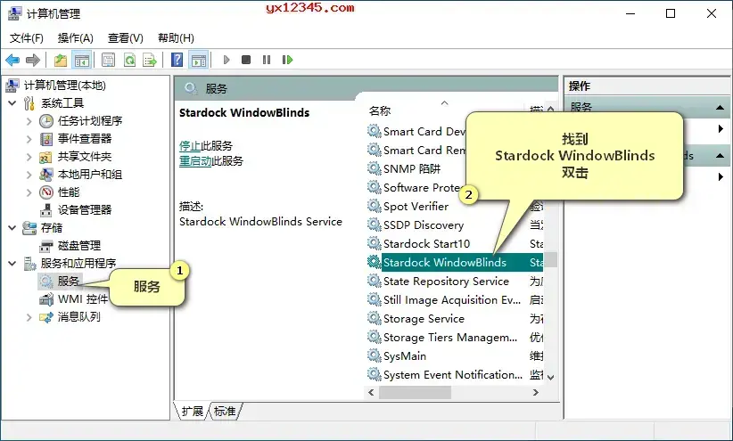
Task: Toggle show/hide console tree icon
Action: [x=82, y=60]
